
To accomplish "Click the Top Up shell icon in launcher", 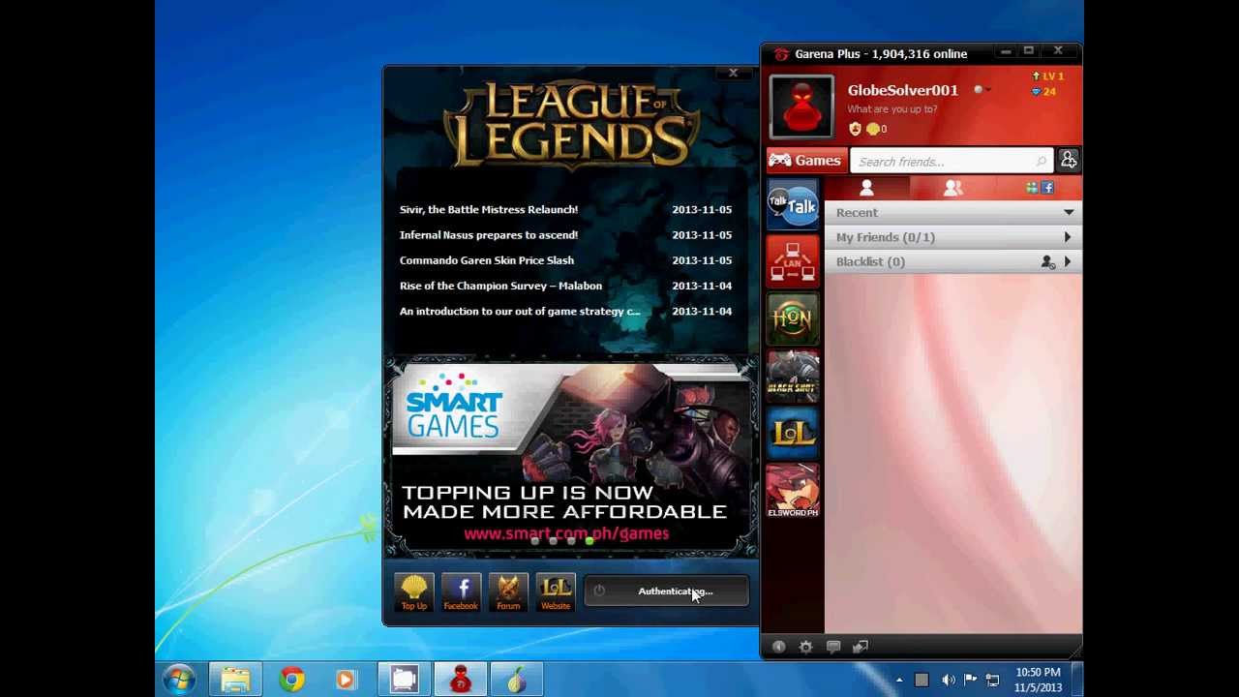I will [x=413, y=592].
